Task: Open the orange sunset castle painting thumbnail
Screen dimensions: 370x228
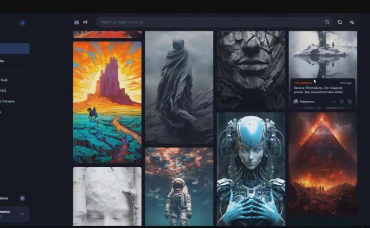Action: (108, 103)
